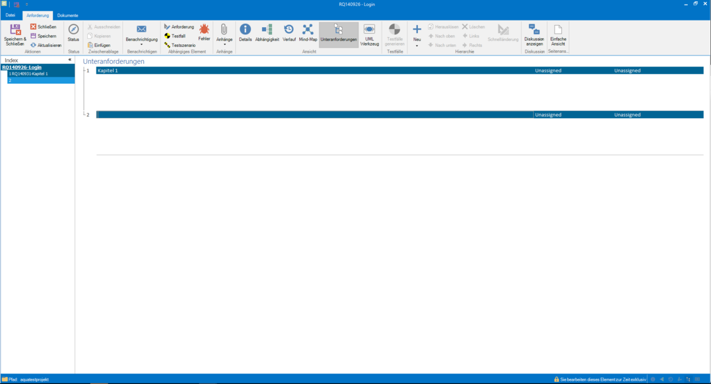
Task: Expand the Neu dropdown arrow
Action: pyautogui.click(x=417, y=46)
